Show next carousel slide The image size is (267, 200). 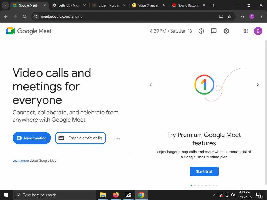[257, 85]
